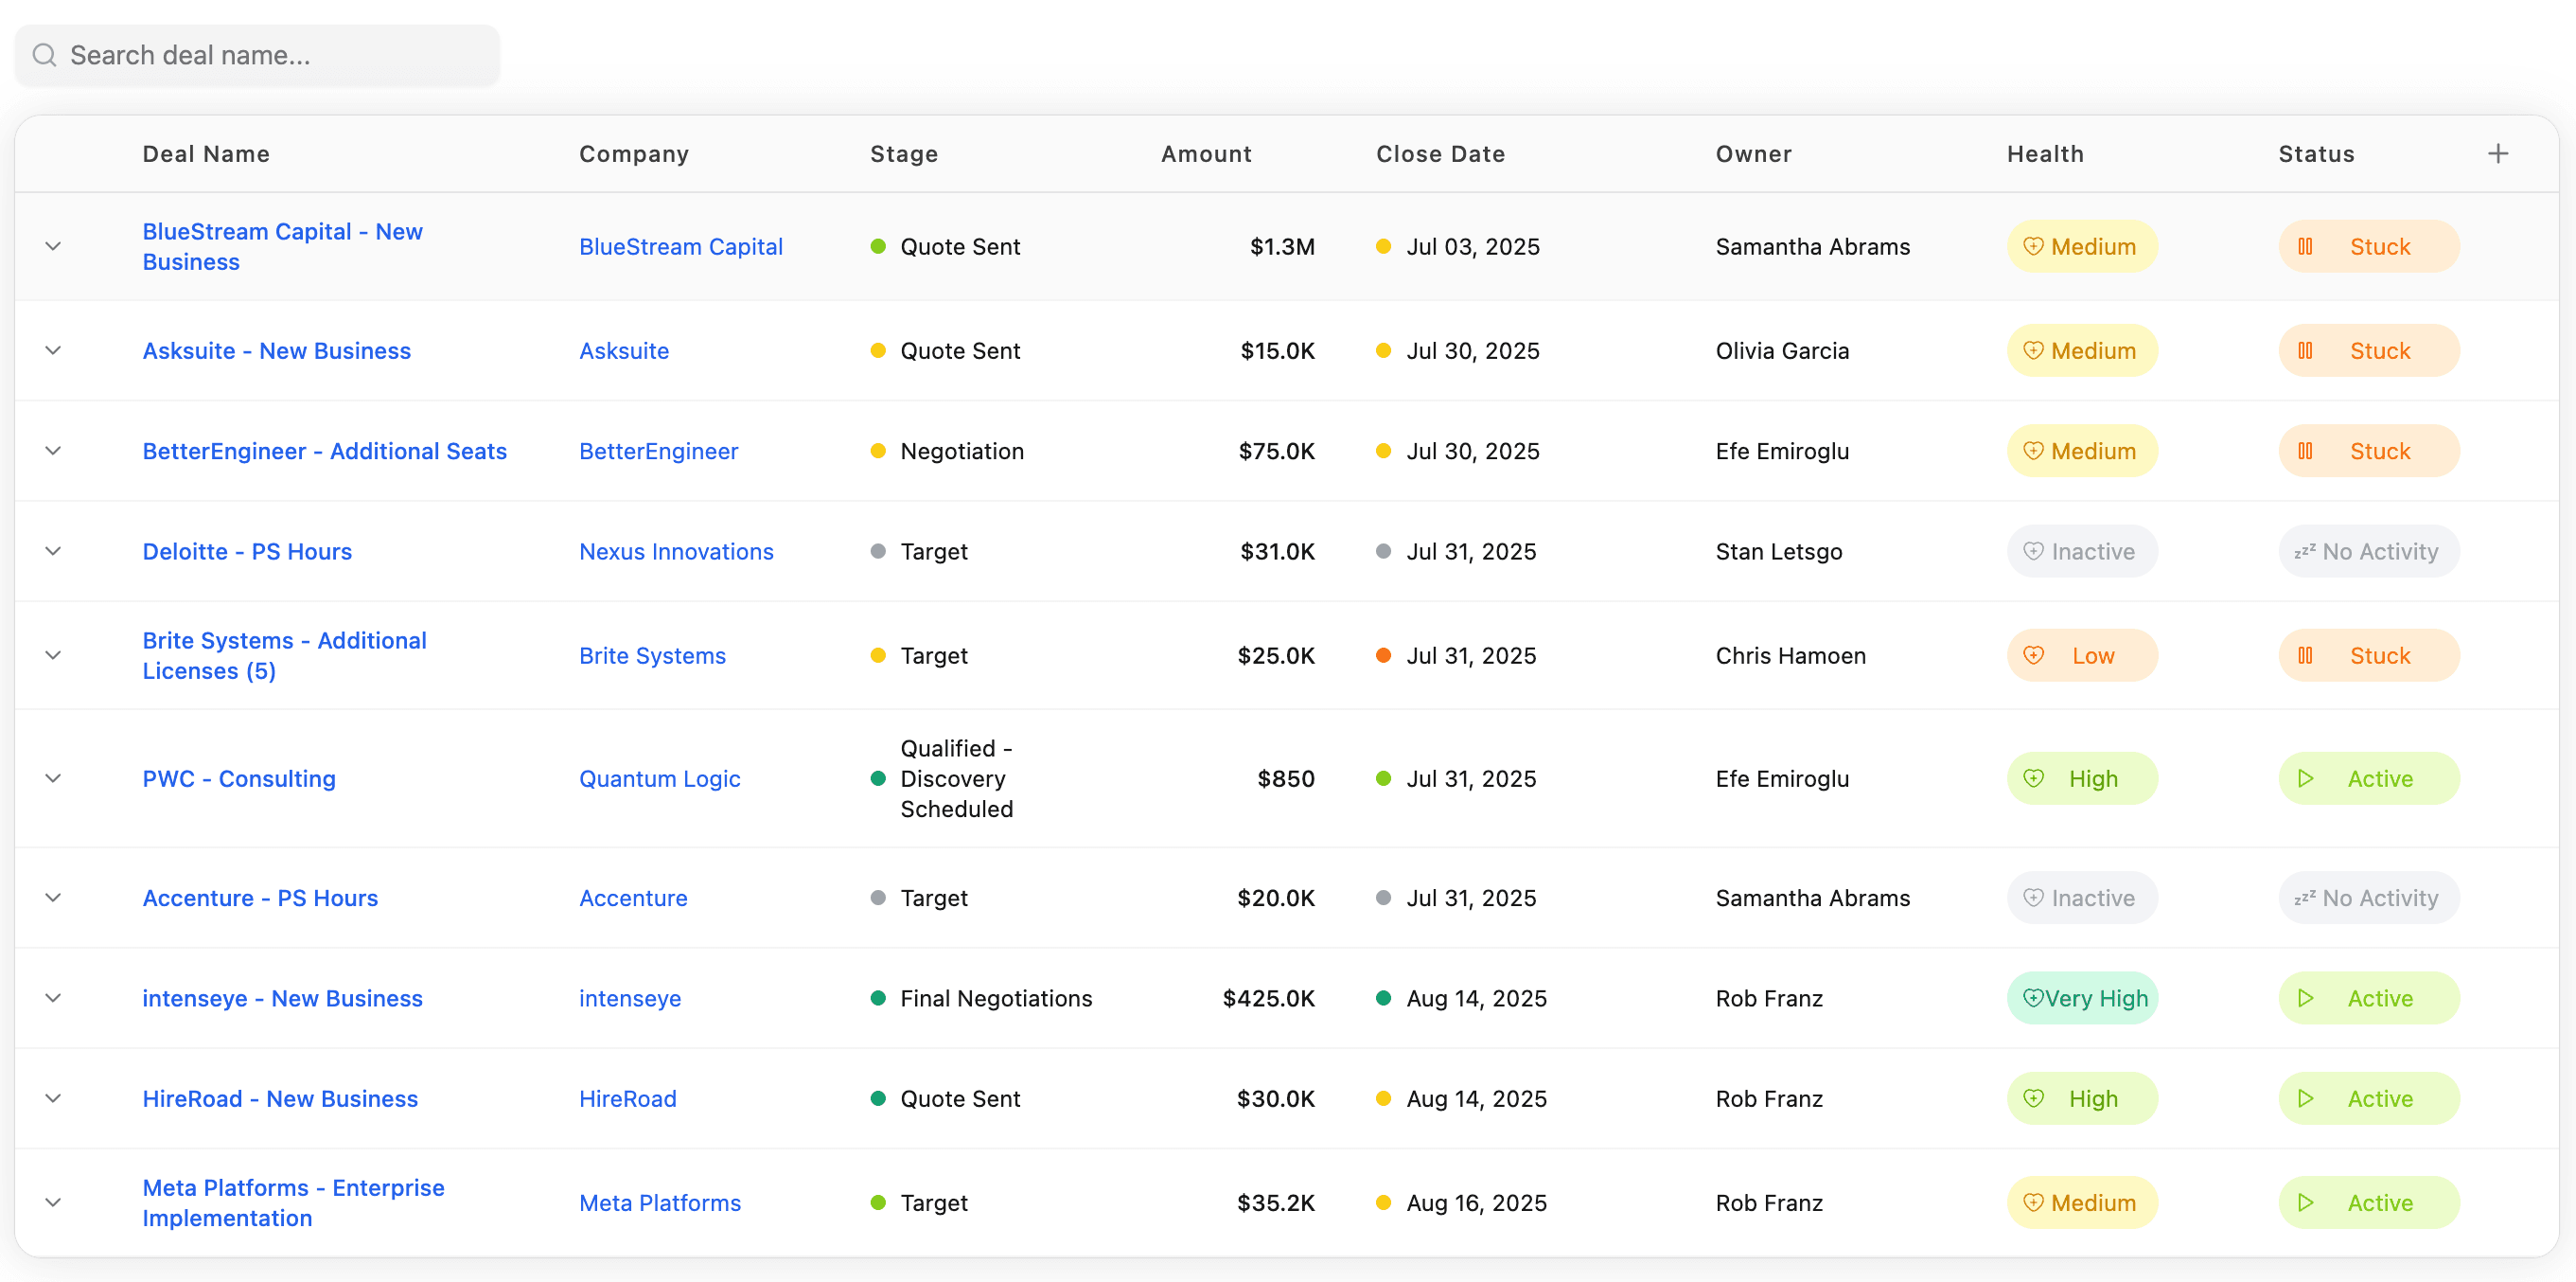Click the Health column header
The height and width of the screenshot is (1282, 2576).
(x=2045, y=153)
